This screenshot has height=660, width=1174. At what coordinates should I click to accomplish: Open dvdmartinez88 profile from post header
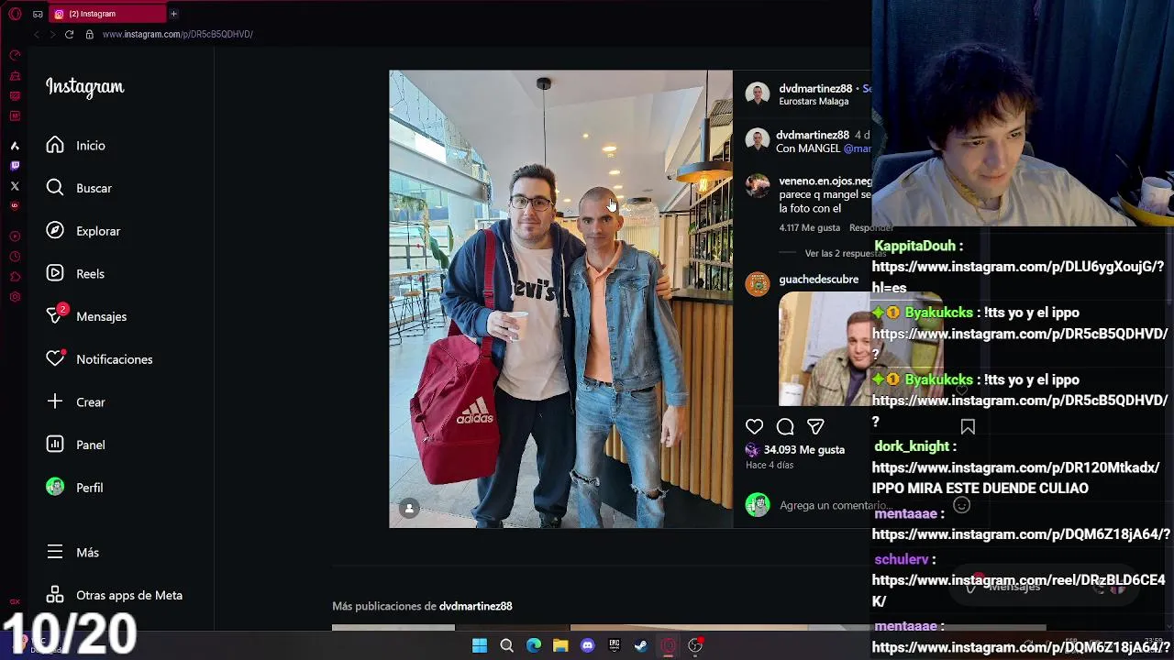pos(815,88)
